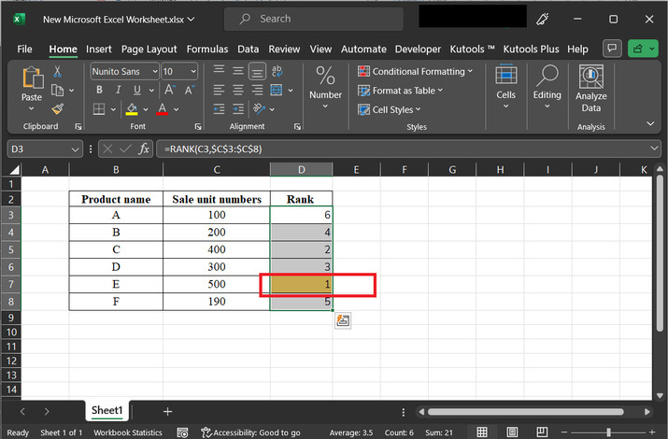
Task: Toggle Italic formatting
Action: pyautogui.click(x=118, y=90)
